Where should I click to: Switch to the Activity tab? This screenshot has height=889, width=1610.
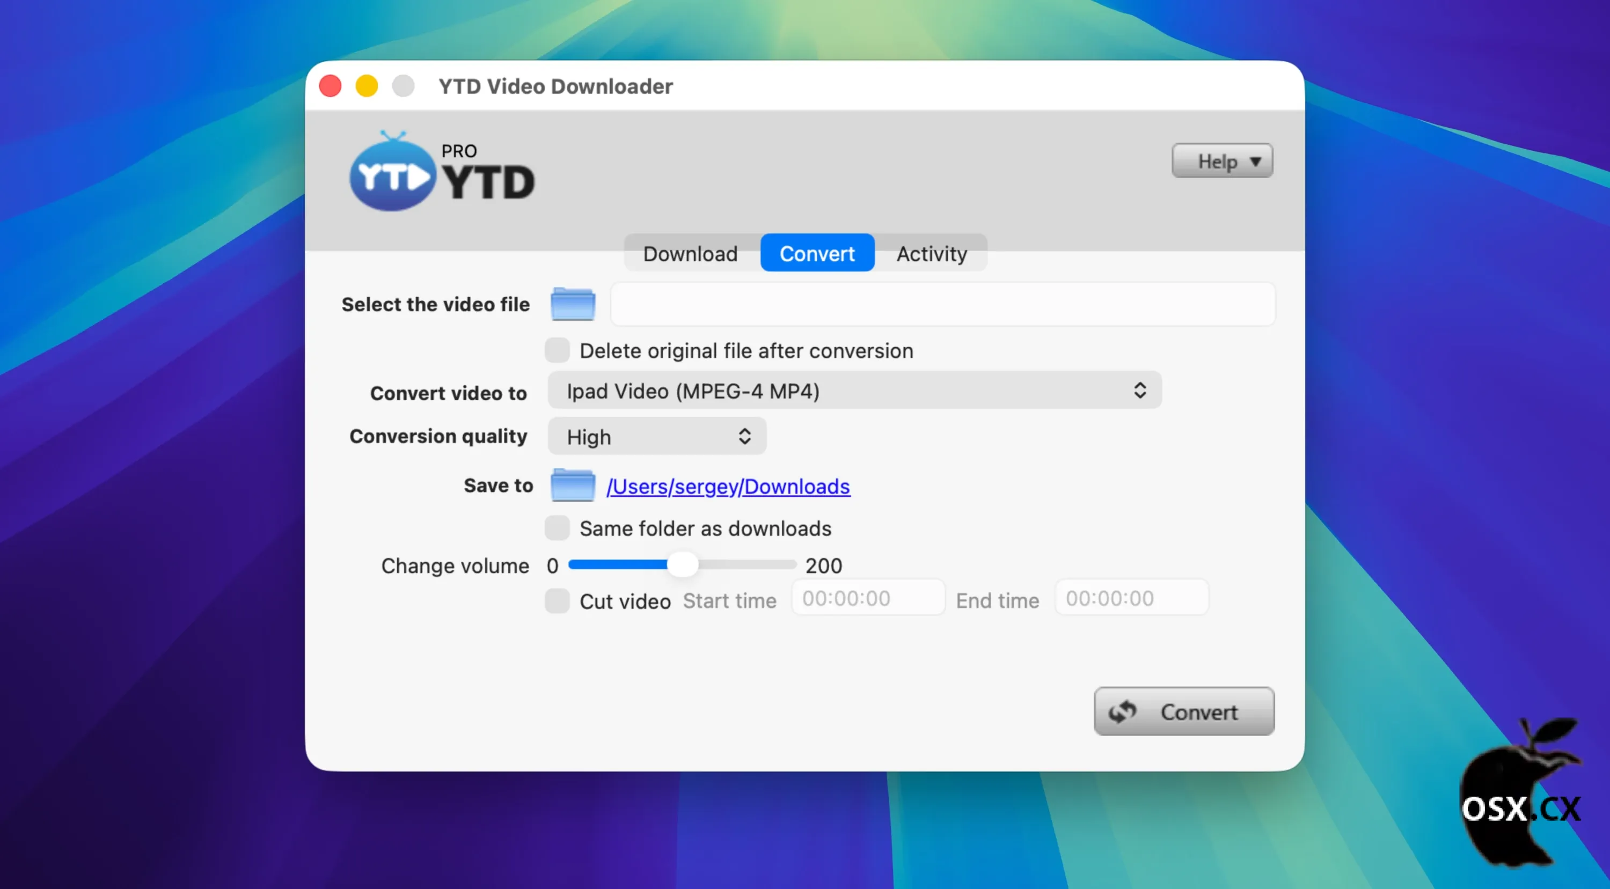pyautogui.click(x=931, y=254)
